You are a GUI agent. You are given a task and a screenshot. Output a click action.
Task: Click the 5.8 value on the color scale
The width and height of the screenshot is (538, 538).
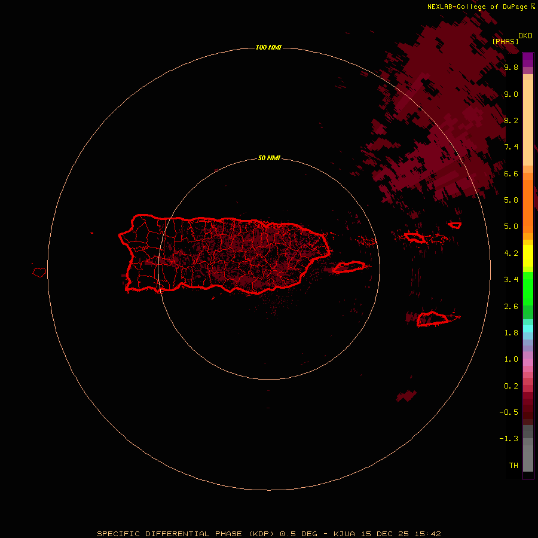[x=511, y=200]
